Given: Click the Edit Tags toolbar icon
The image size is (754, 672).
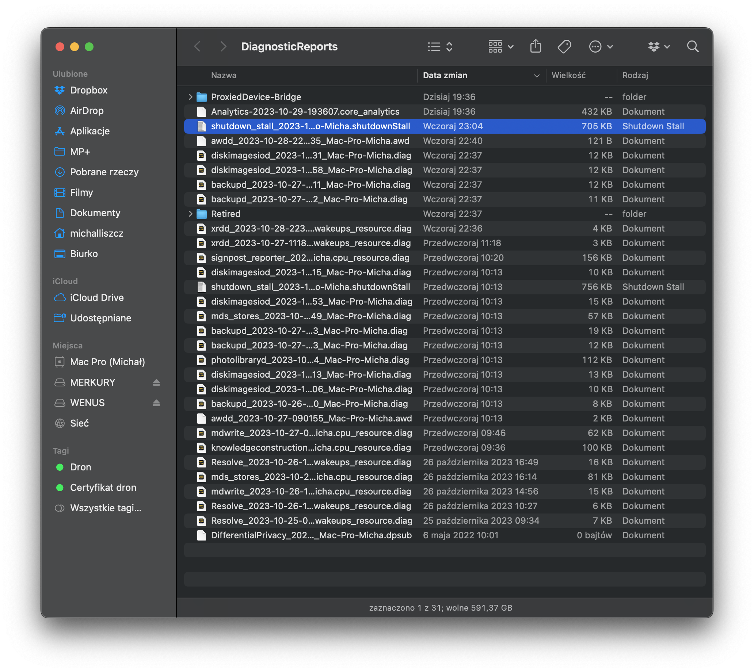Looking at the screenshot, I should tap(564, 46).
